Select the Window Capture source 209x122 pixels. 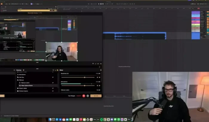coord(24,91)
